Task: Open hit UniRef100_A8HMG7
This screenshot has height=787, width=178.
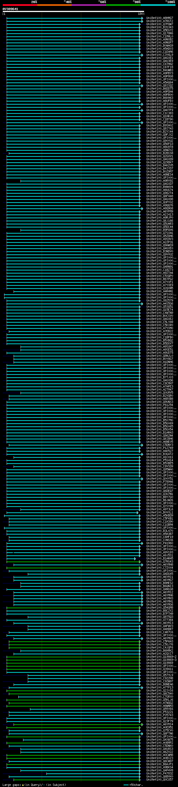Action: (160, 18)
